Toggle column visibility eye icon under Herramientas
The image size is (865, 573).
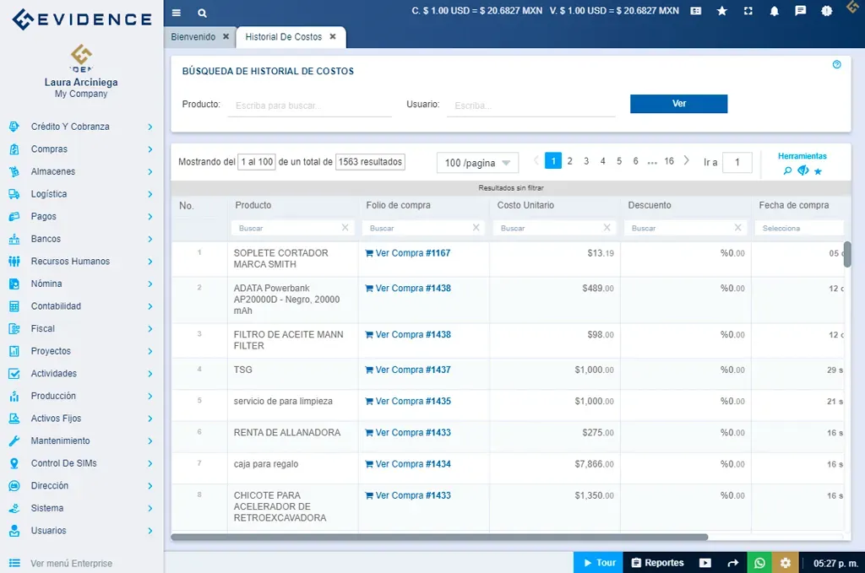802,170
